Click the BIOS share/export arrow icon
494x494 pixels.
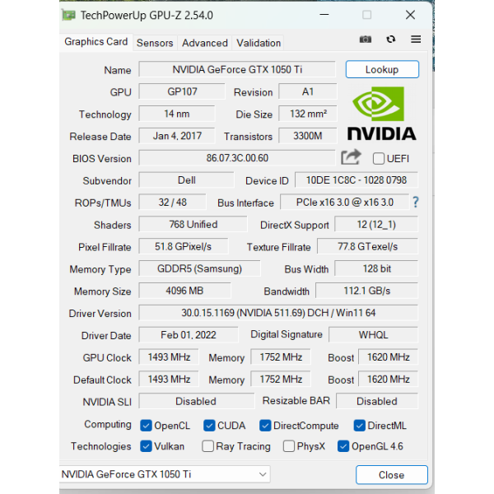pos(351,157)
